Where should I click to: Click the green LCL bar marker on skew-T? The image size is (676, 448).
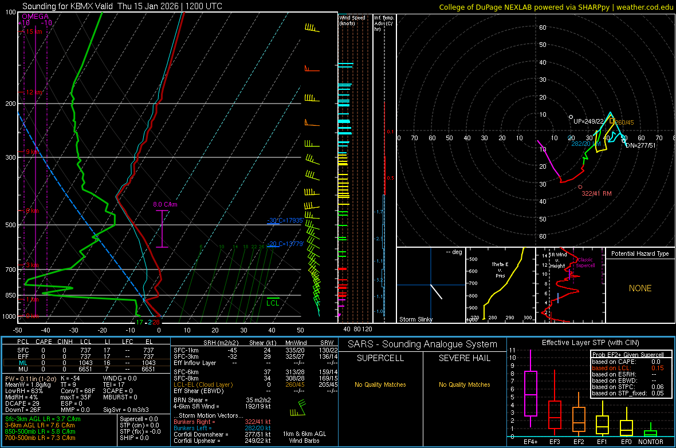273,298
